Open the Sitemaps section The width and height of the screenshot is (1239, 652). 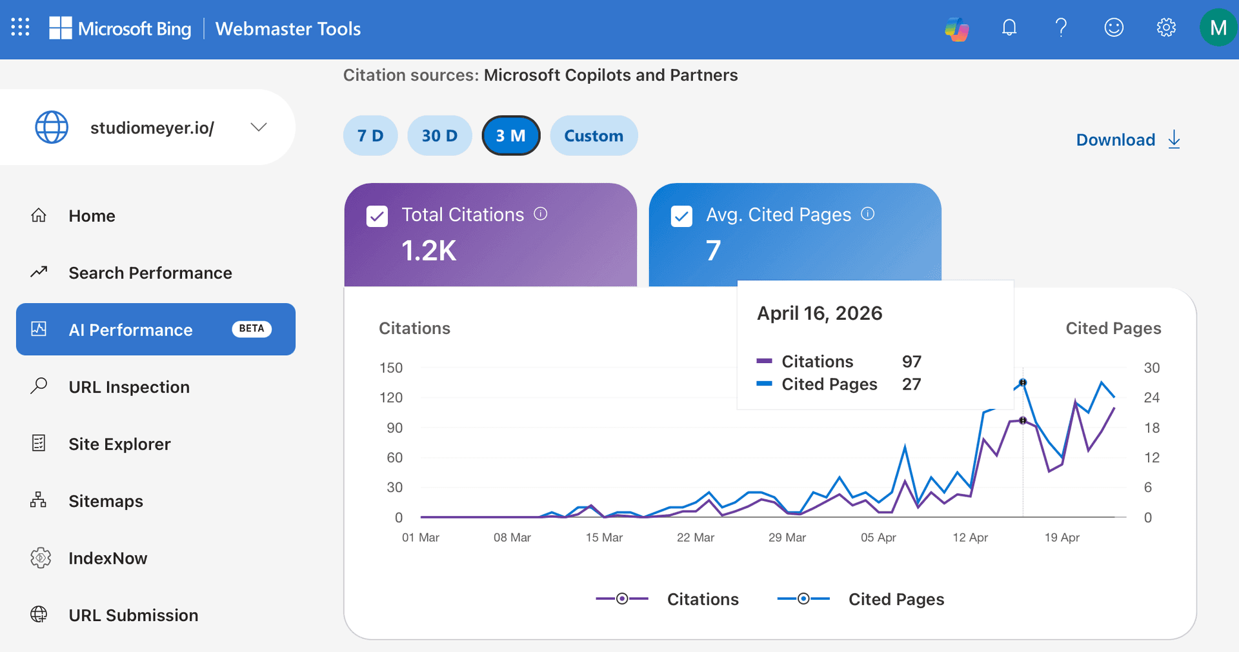pyautogui.click(x=106, y=501)
